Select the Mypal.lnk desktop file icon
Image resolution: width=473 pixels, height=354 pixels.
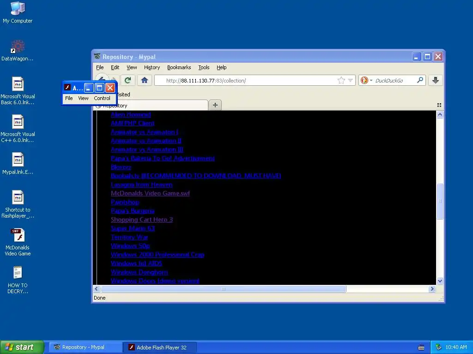(18, 164)
